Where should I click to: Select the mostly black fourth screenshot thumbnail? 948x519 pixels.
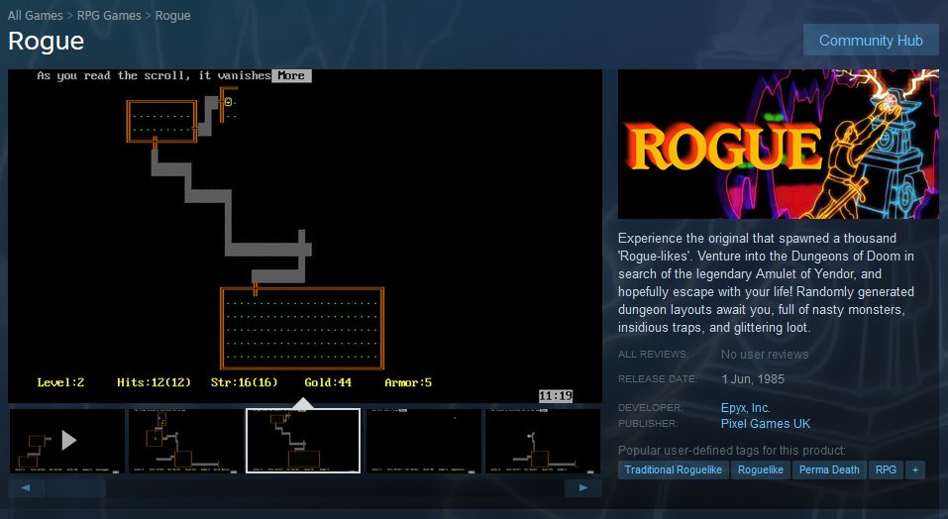424,441
